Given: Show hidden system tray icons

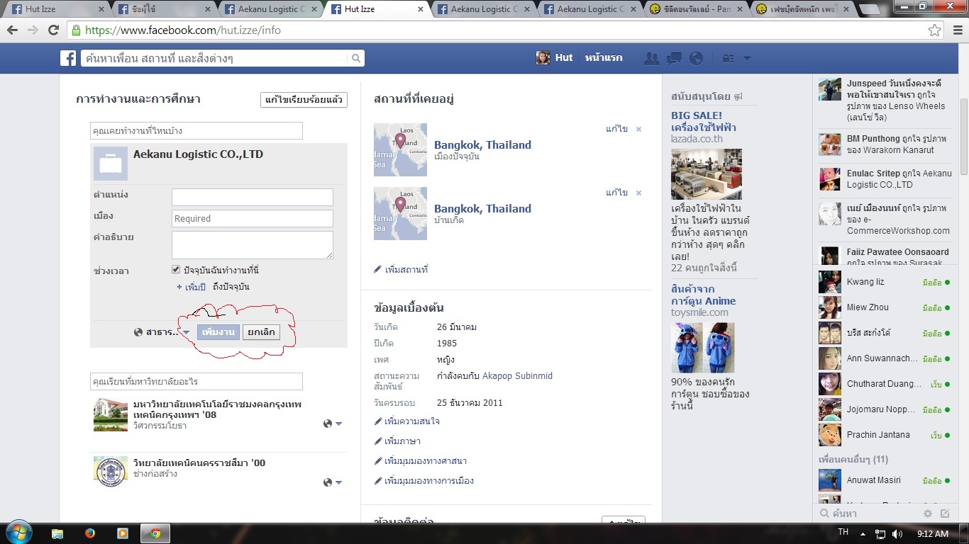Looking at the screenshot, I should [863, 533].
